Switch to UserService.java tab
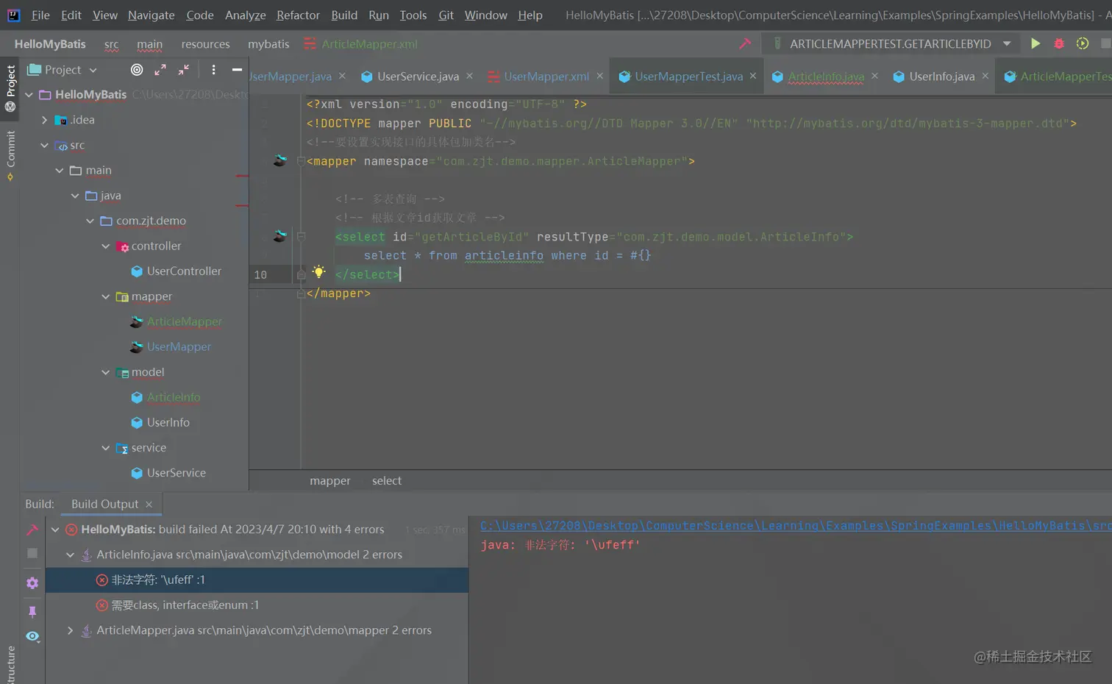Image resolution: width=1112 pixels, height=684 pixels. (418, 76)
